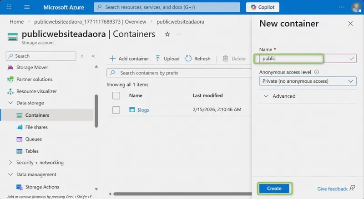The image size is (364, 199).
Task: Click the magnifier icon in containers prefix search
Action: [112, 73]
